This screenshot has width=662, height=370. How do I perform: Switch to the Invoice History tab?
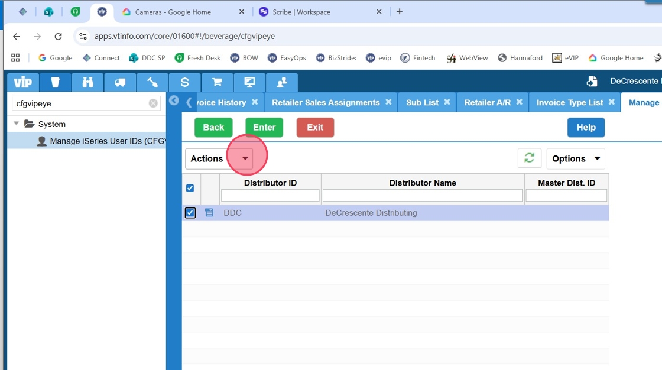pyautogui.click(x=221, y=103)
